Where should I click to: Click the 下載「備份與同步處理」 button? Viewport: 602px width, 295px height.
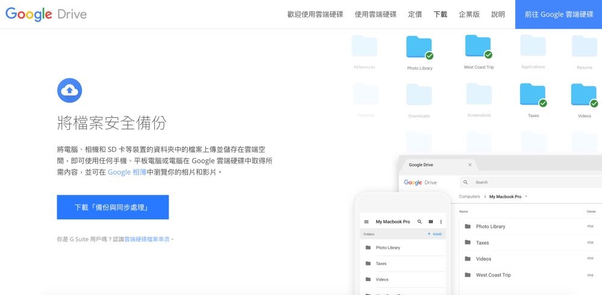coord(113,207)
